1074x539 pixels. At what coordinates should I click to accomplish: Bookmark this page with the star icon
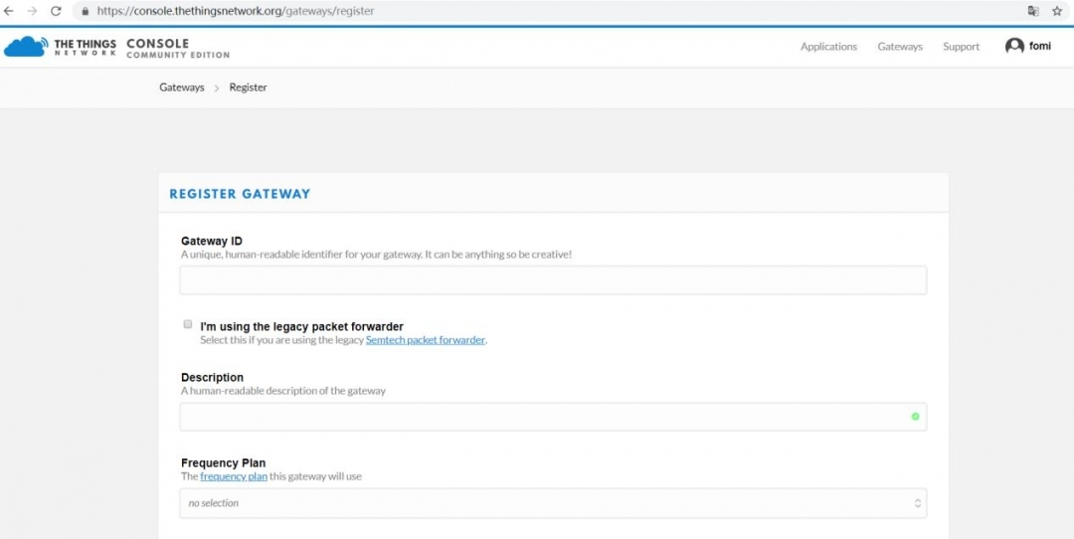[x=1057, y=11]
